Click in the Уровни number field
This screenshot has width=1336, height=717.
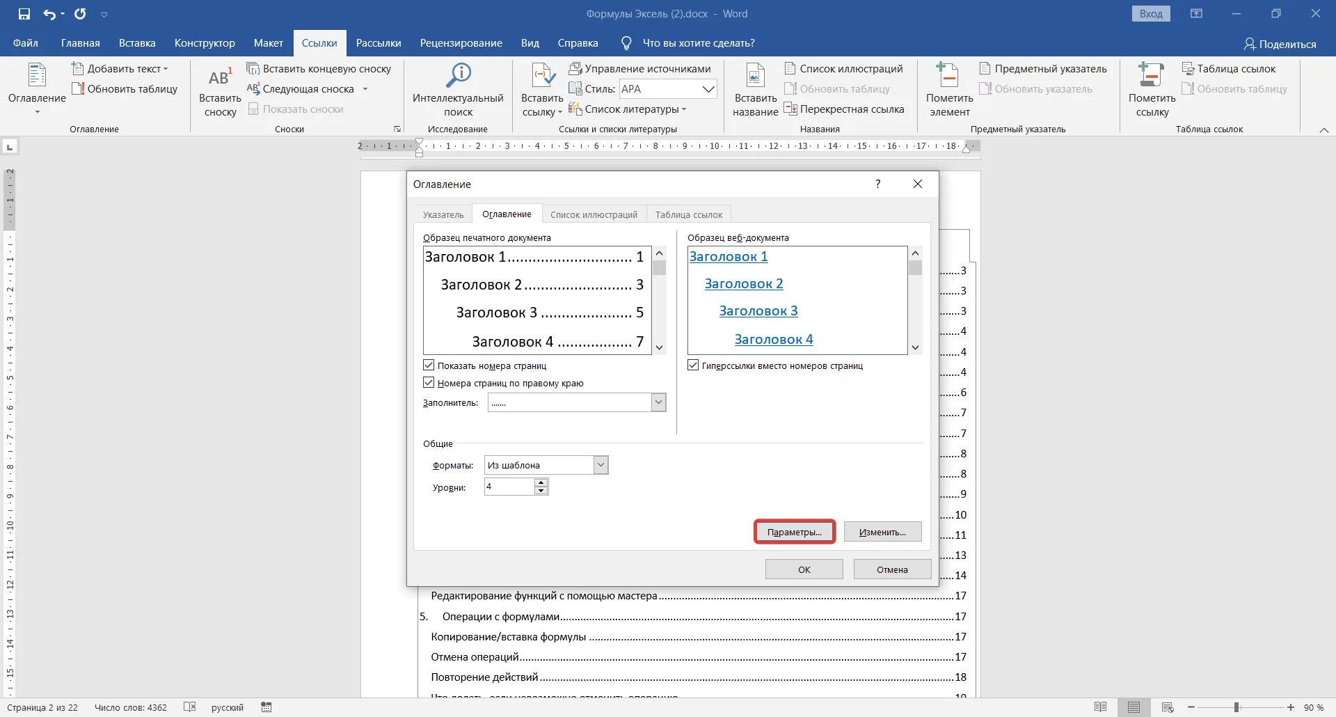(509, 487)
